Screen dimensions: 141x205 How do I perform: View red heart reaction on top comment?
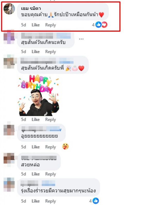point(104,25)
